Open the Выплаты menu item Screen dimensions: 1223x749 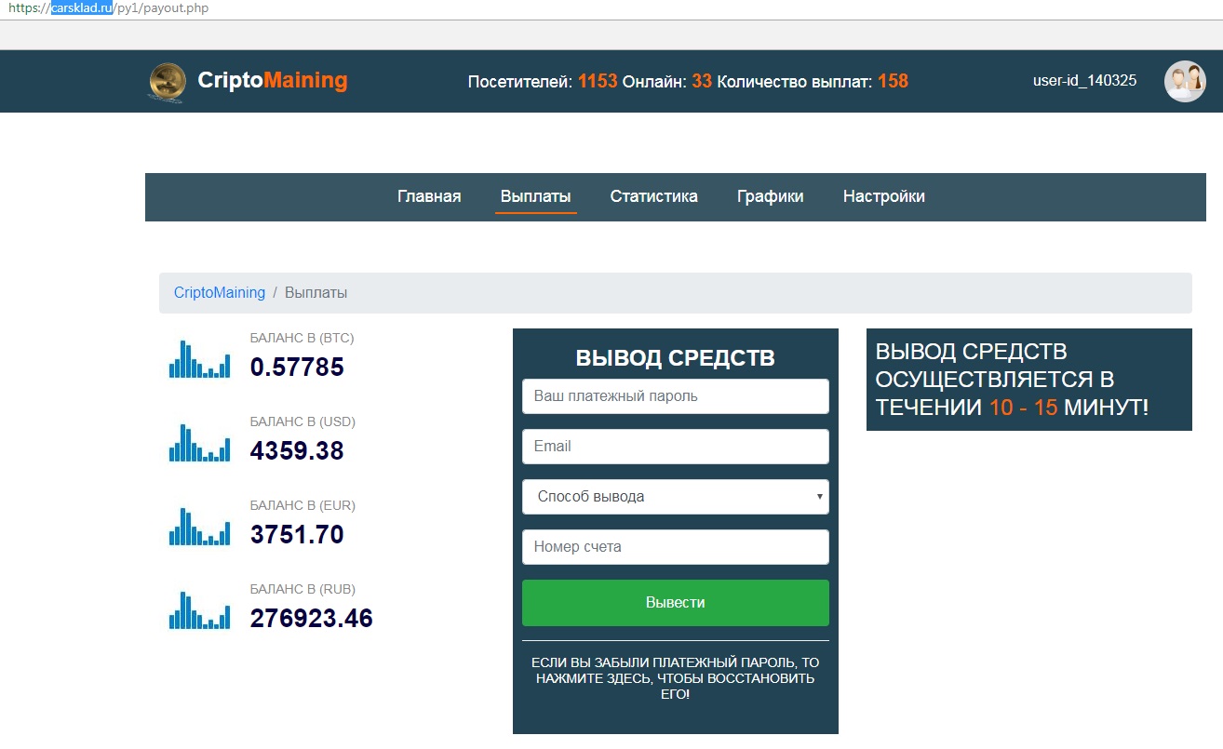tap(536, 196)
